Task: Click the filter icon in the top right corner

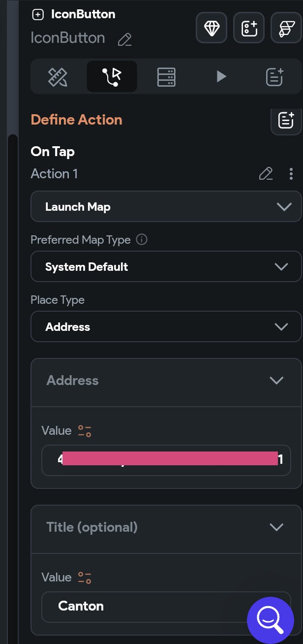Action: 287,28
